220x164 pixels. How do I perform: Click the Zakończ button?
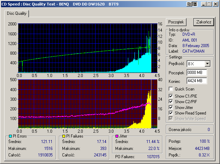(204, 22)
